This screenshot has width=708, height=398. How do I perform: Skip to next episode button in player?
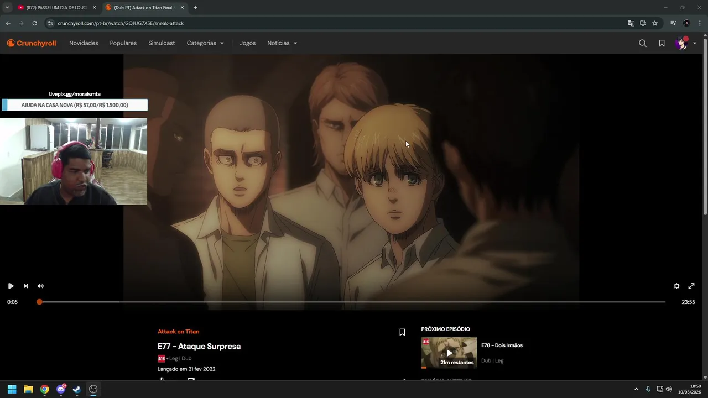25,286
